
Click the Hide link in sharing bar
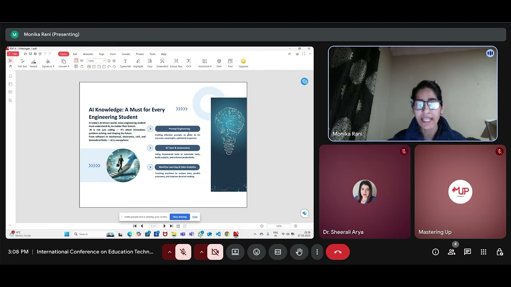point(195,217)
